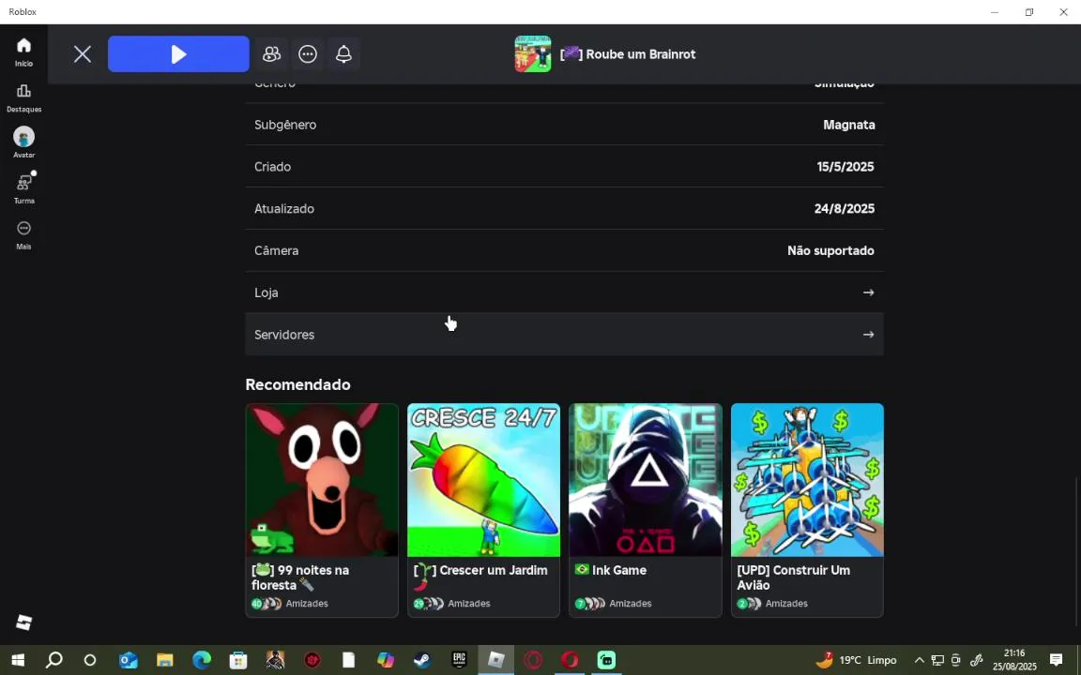Click the Atualizado date 24/8/2025
Viewport: 1081px width, 675px height.
pos(844,209)
